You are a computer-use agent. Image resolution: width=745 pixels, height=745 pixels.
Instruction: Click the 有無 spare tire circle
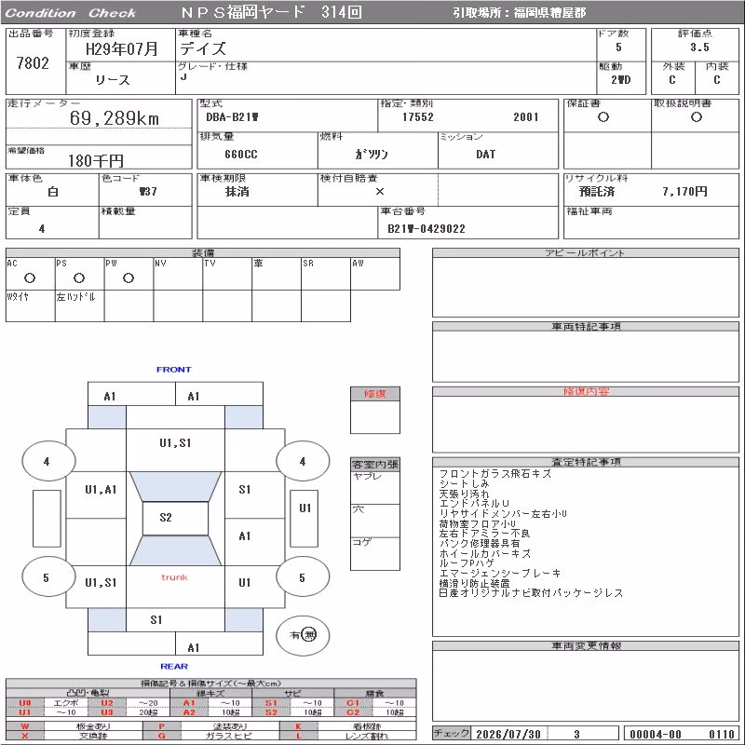[303, 635]
